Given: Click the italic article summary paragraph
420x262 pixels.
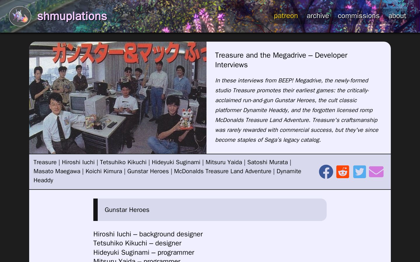Looking at the screenshot, I should pyautogui.click(x=297, y=110).
